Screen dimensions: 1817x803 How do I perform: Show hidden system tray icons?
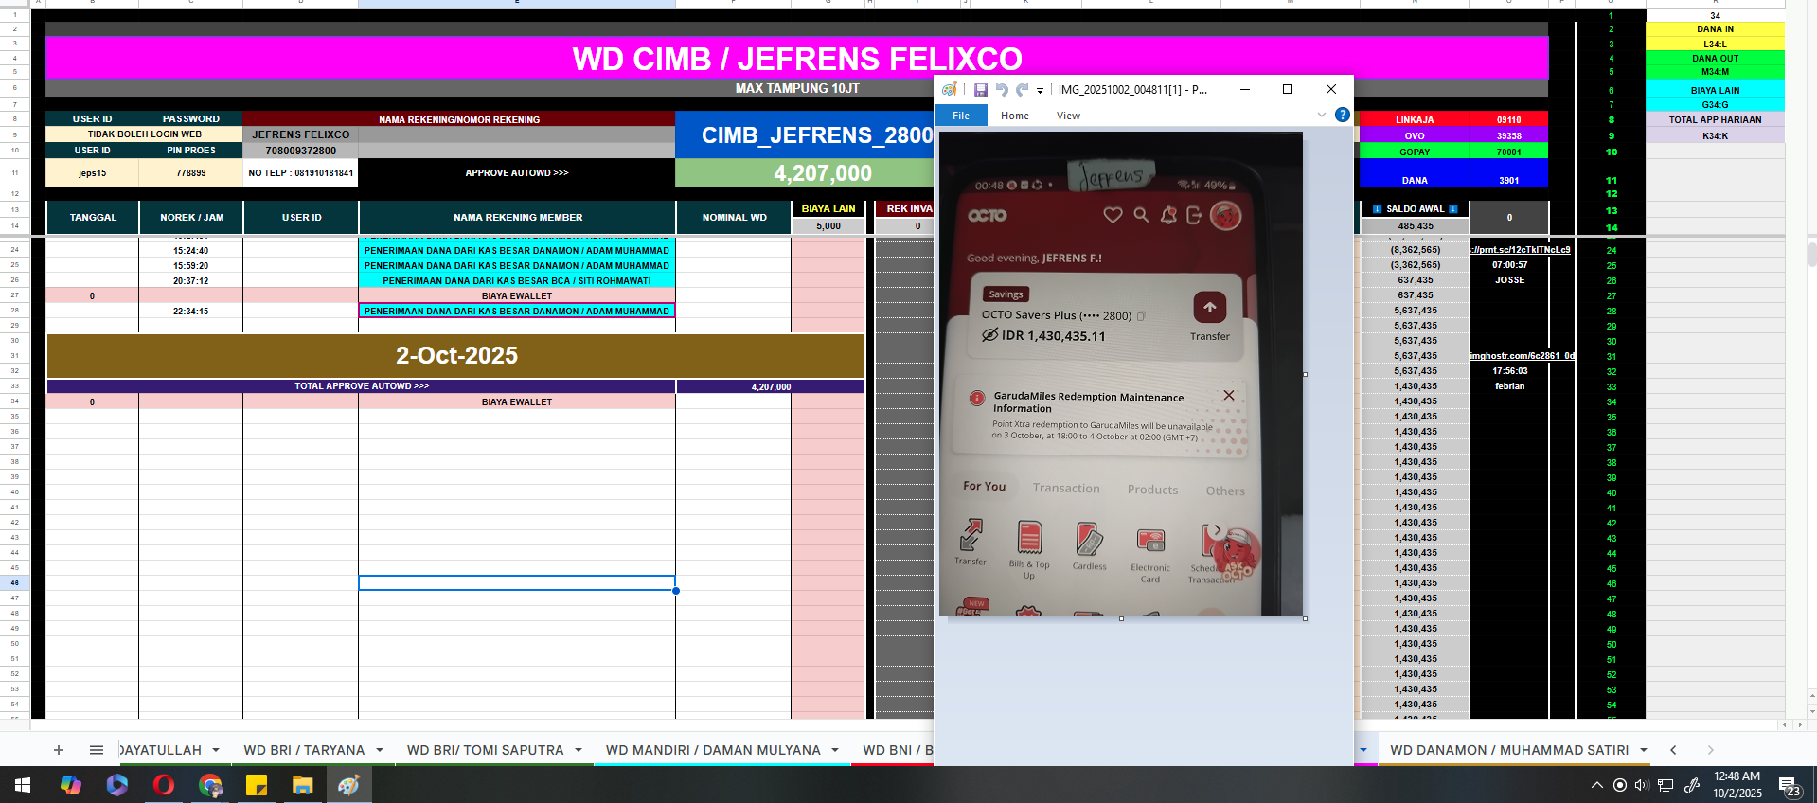tap(1597, 785)
